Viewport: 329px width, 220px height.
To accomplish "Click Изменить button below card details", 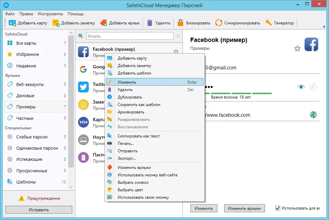I will click(x=204, y=208).
